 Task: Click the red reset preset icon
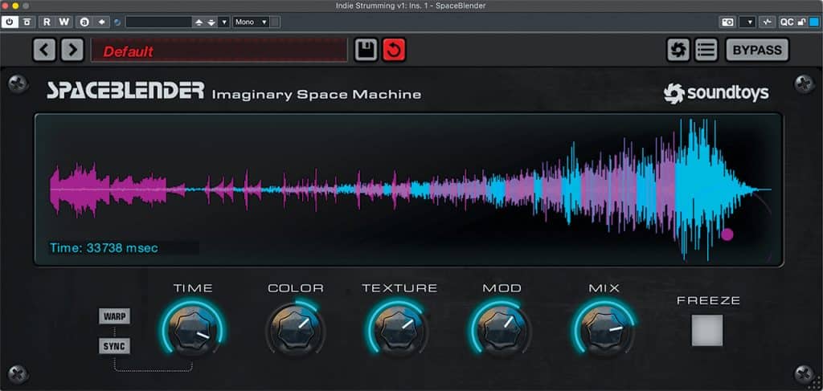click(394, 51)
